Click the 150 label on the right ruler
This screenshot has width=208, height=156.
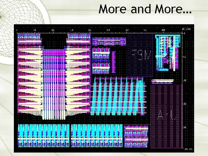click(x=185, y=104)
